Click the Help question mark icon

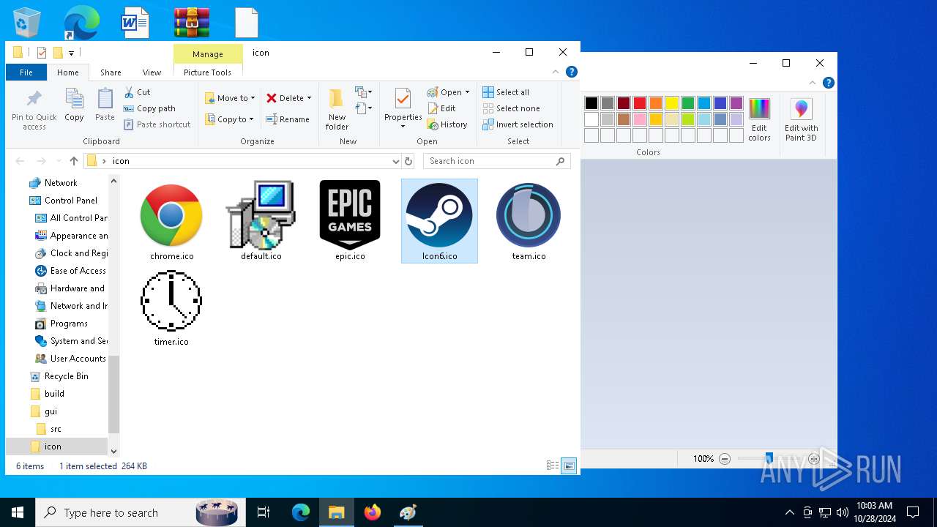tap(572, 72)
